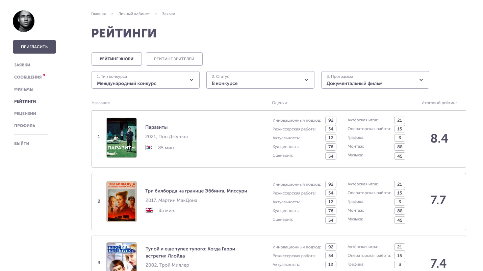
Task: Click Паразиты Актёрская игра score 21
Action: (400, 120)
